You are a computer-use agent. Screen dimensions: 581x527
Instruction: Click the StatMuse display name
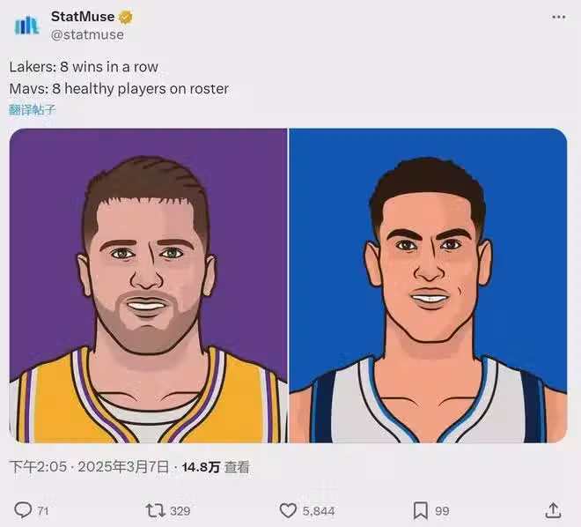pos(83,17)
